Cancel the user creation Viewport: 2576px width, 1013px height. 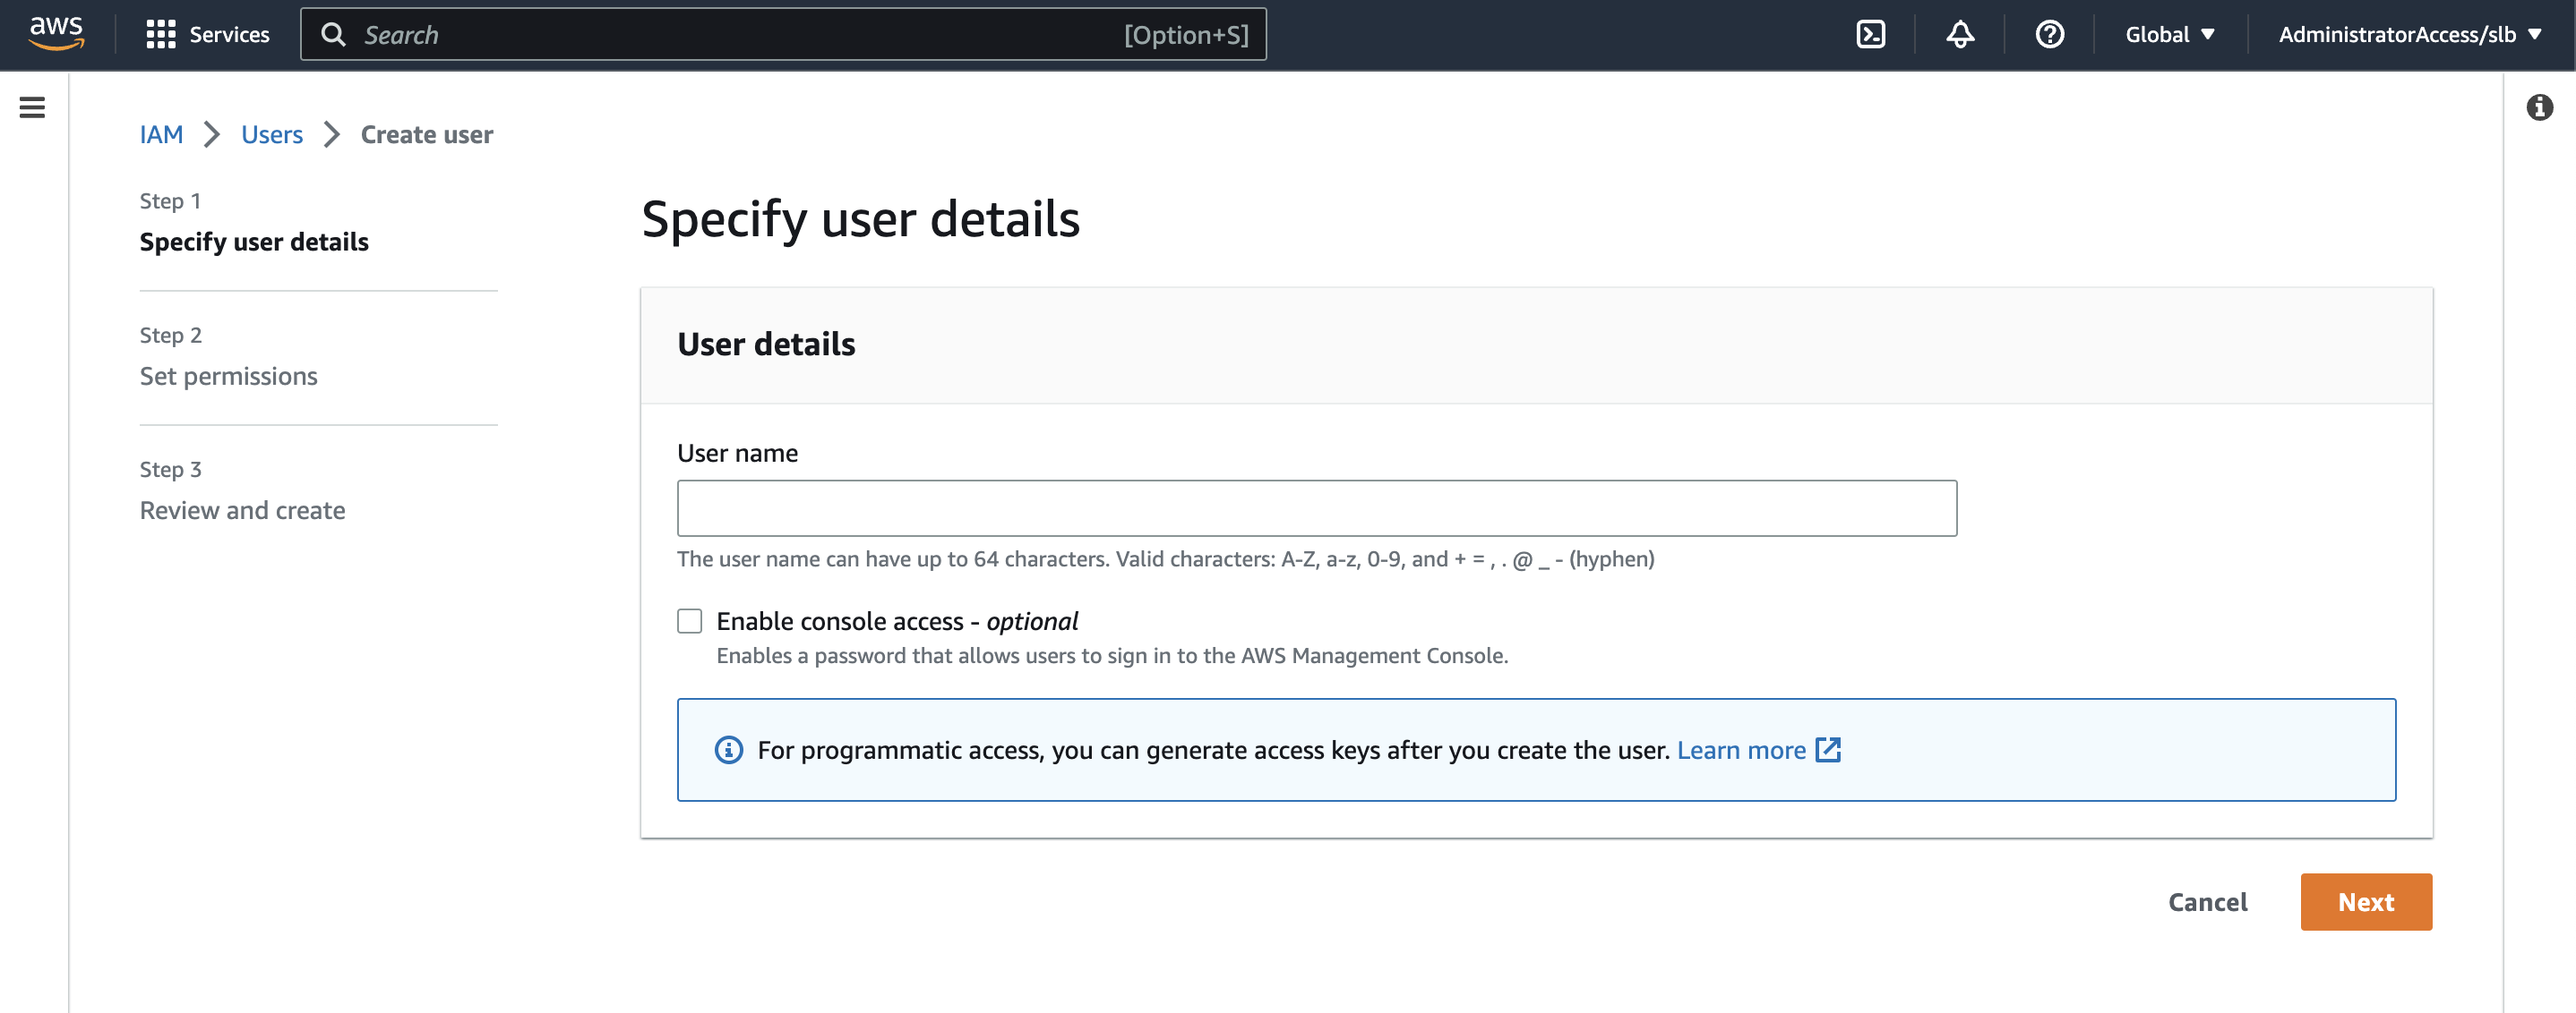2207,901
